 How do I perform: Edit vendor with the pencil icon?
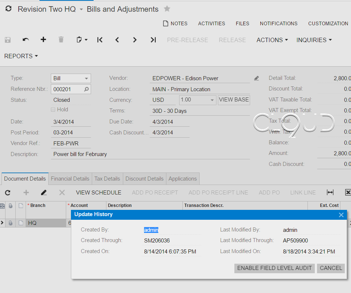tap(257, 78)
